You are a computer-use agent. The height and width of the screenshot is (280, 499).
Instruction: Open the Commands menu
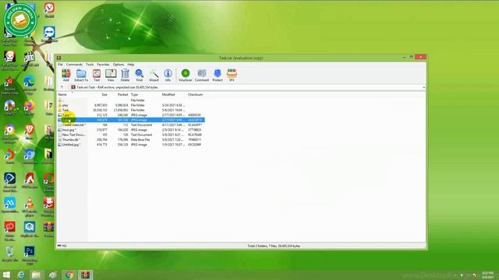[74, 65]
